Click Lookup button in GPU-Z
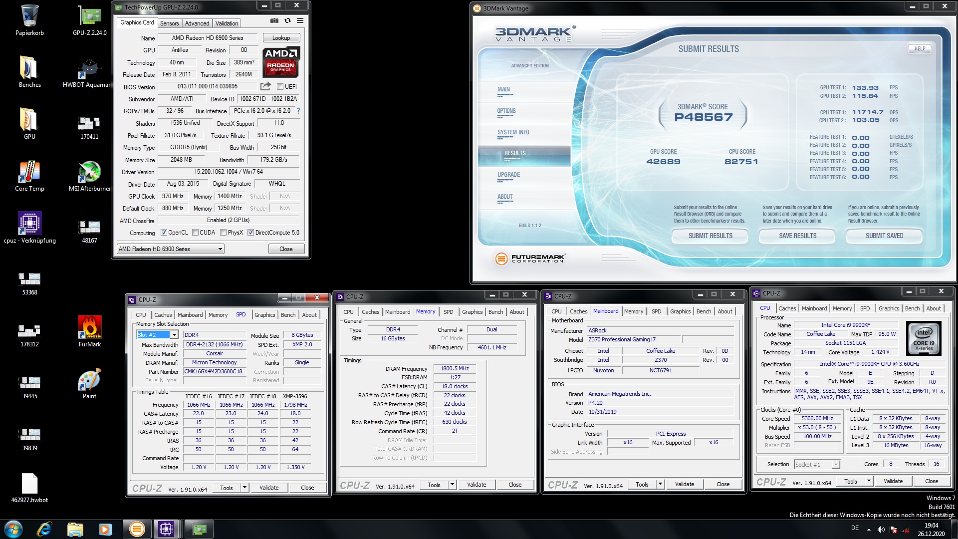958x539 pixels. pyautogui.click(x=281, y=38)
